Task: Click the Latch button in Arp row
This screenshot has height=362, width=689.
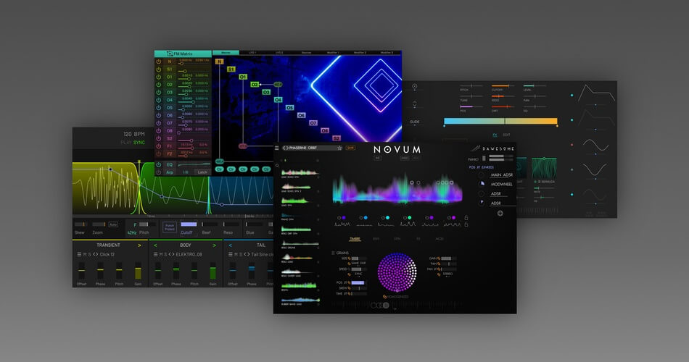Action: 202,172
